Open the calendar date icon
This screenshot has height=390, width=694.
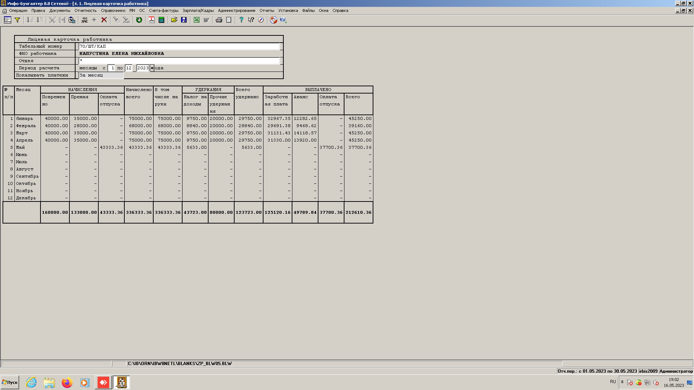click(x=152, y=20)
